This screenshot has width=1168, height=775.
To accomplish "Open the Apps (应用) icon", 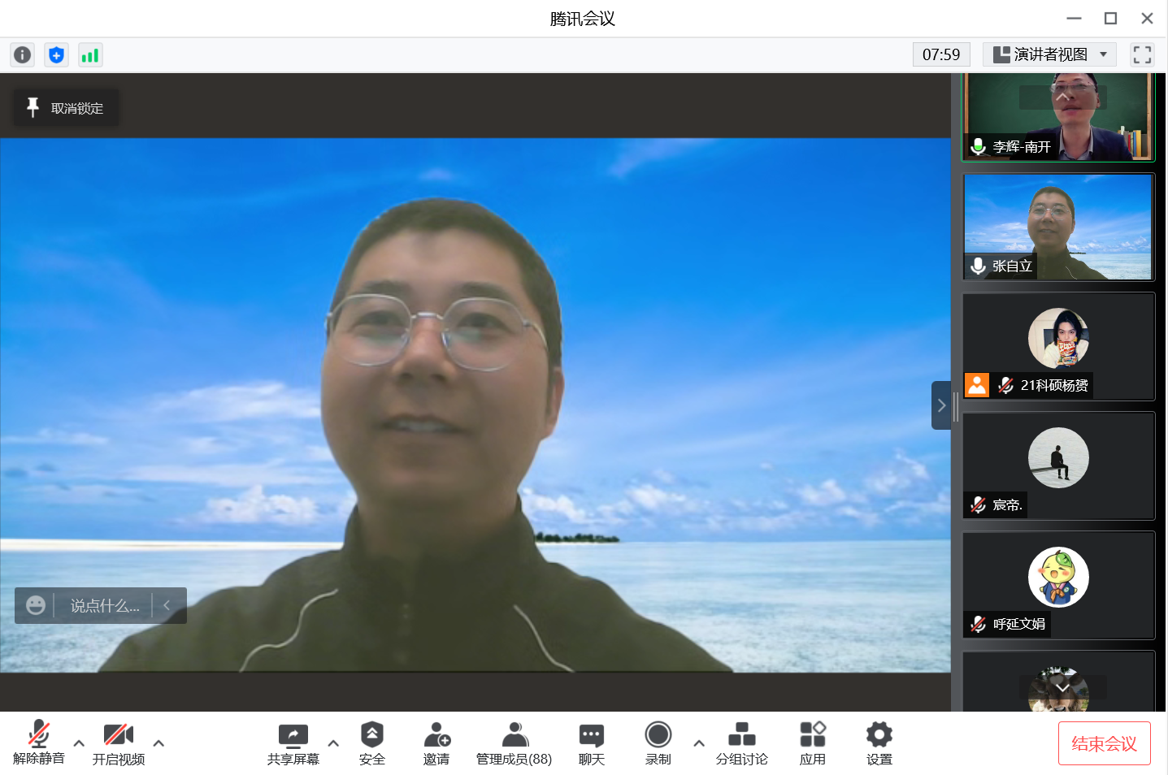I will pos(812,743).
